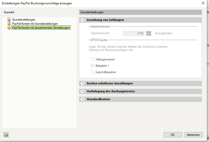Uncheck the Belegfeld 1 checkbox
209x142 pixels.
[92, 66]
